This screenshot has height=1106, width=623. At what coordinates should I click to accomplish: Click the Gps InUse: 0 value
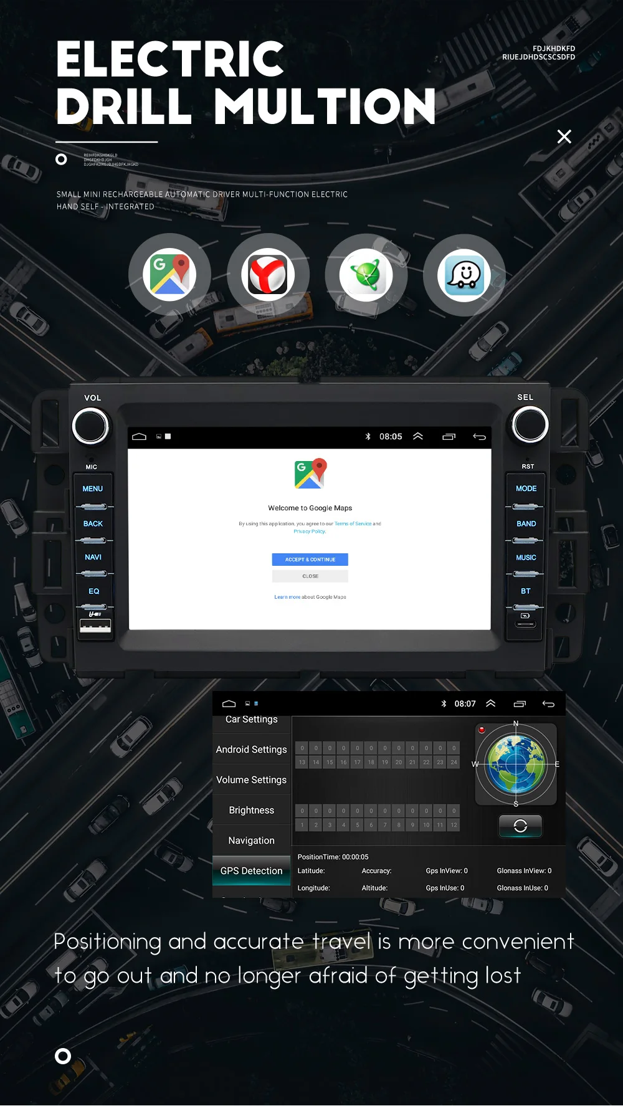[x=445, y=889]
